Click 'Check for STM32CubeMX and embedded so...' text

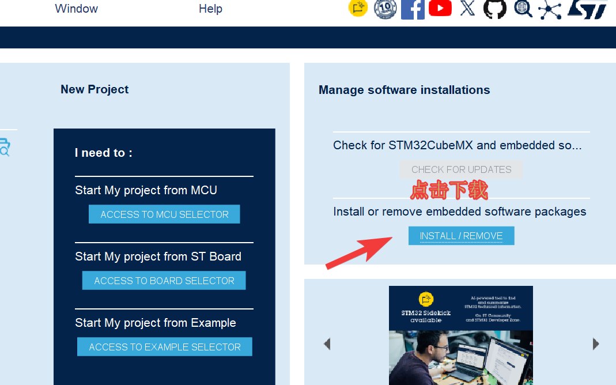click(458, 145)
